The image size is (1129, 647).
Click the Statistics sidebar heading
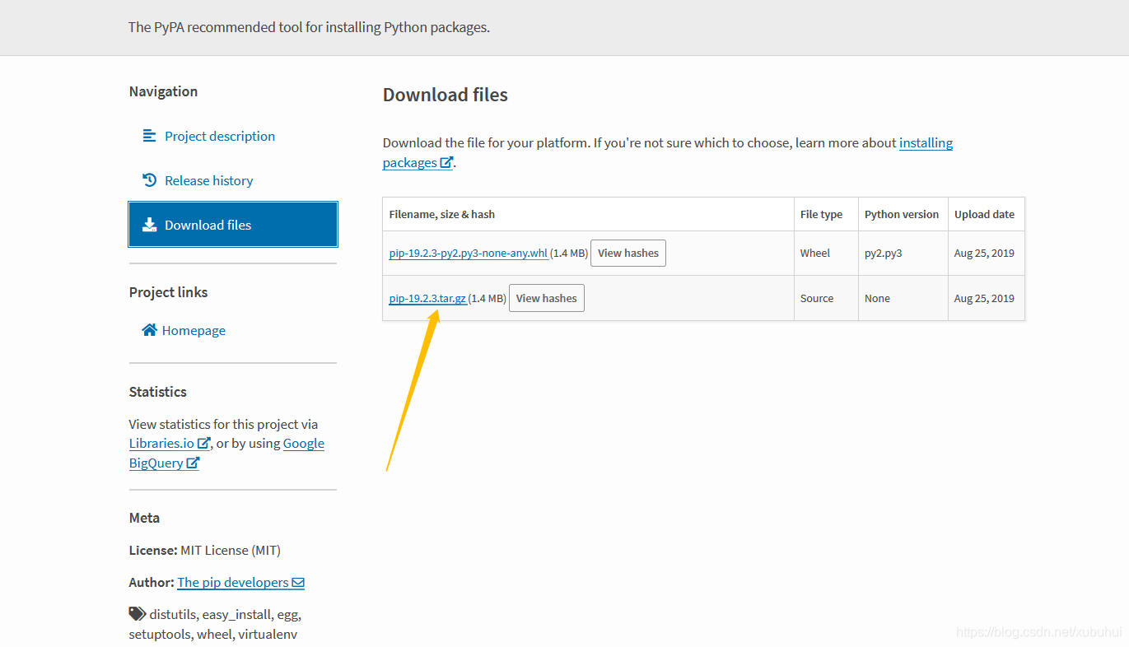pos(158,392)
